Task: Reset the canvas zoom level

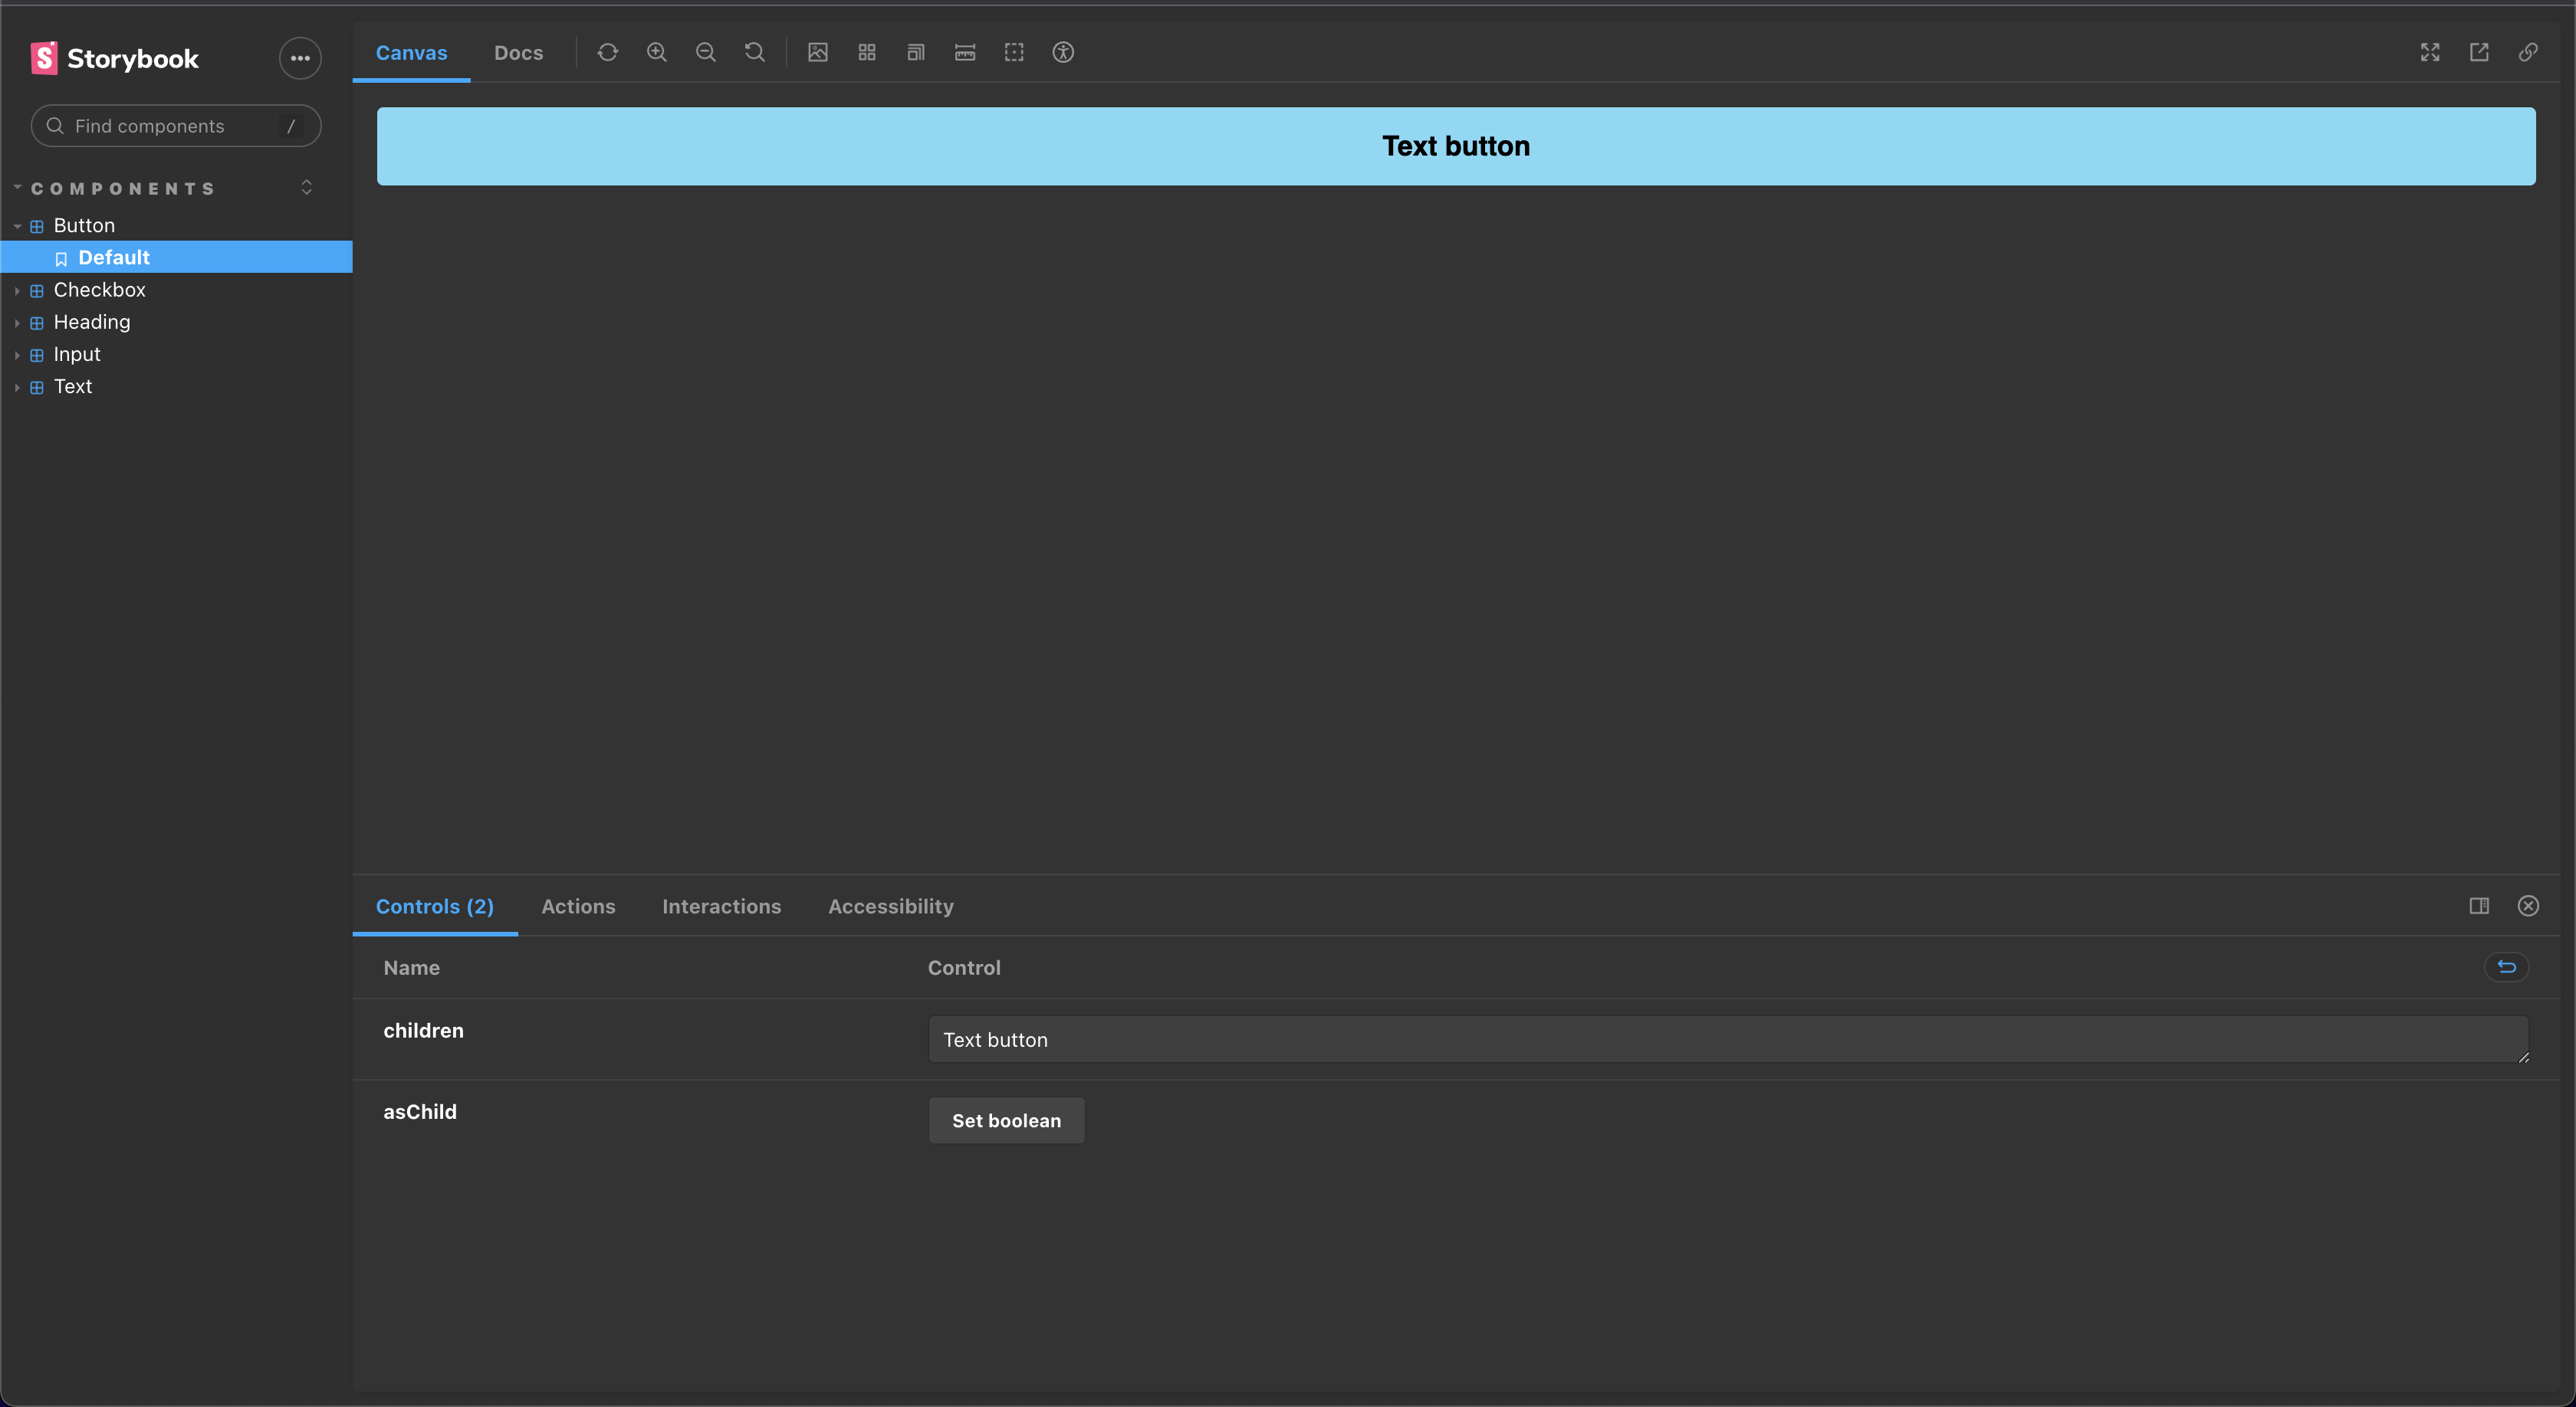Action: click(754, 52)
